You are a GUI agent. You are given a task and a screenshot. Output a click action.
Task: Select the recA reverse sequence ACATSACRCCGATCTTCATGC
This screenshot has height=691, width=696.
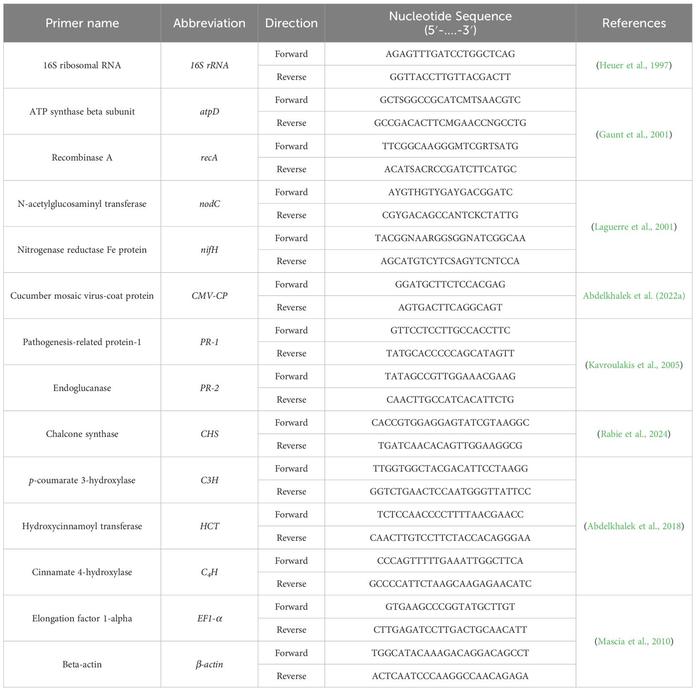click(x=450, y=169)
